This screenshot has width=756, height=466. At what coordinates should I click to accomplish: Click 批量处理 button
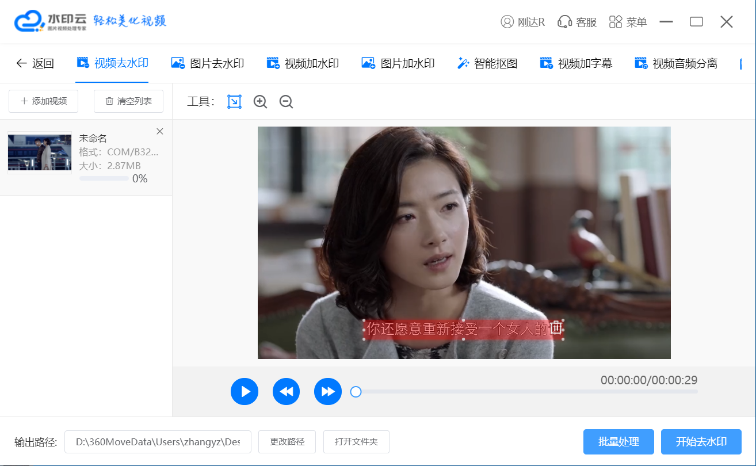pyautogui.click(x=618, y=442)
